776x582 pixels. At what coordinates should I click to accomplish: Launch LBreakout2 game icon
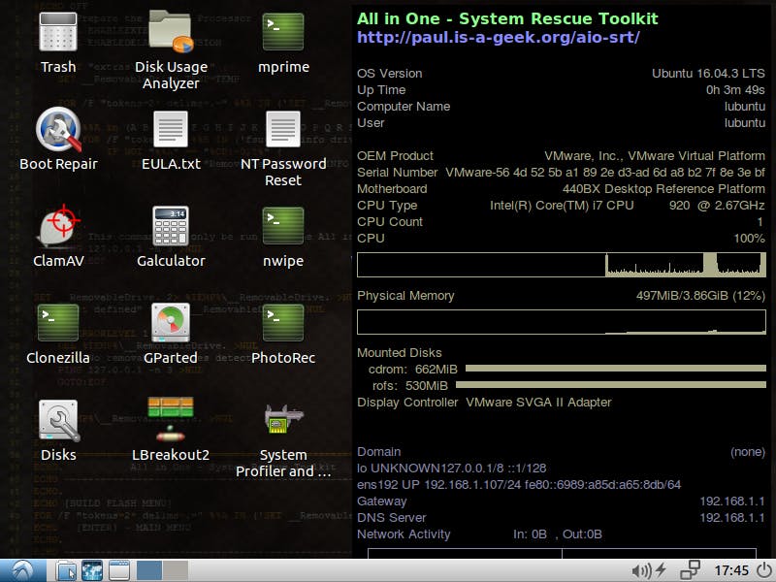(x=171, y=419)
